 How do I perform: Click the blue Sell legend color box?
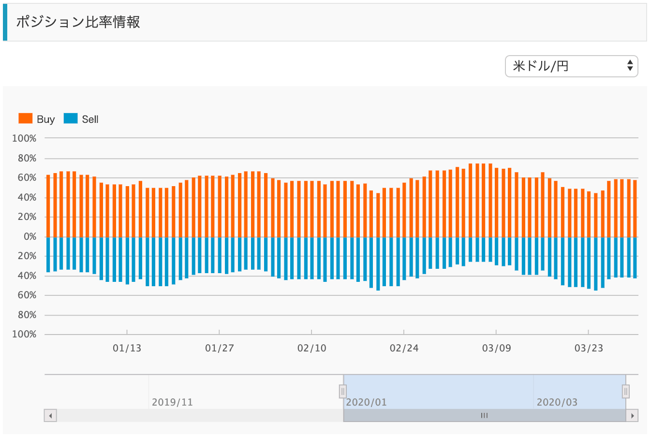pos(71,118)
